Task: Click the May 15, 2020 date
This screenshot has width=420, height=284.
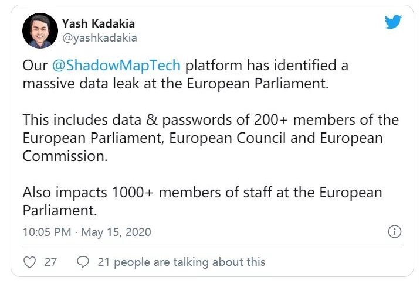Action: click(116, 232)
